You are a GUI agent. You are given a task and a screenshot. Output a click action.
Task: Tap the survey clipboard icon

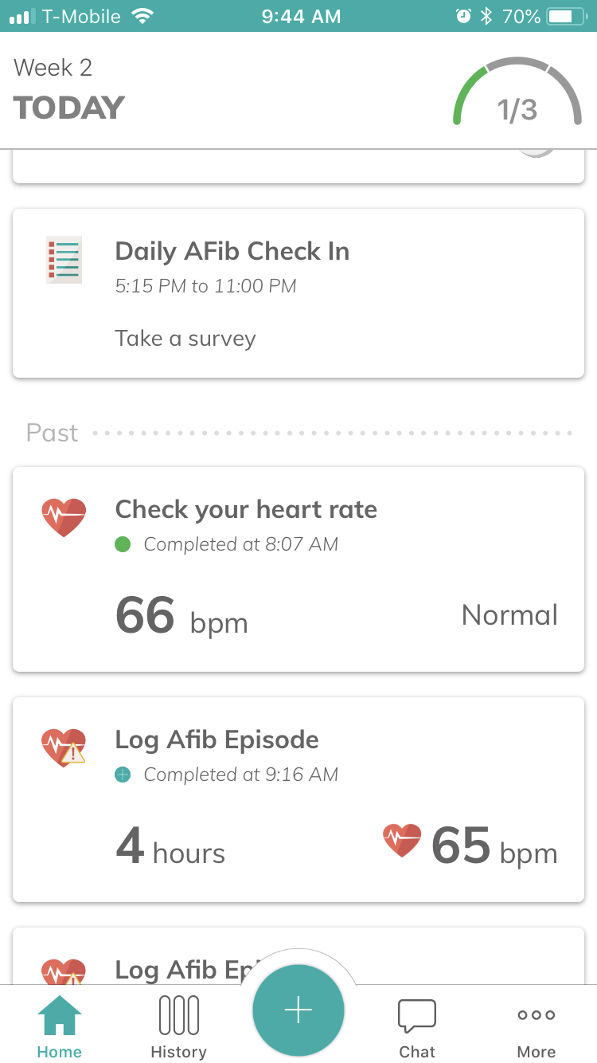click(x=64, y=260)
